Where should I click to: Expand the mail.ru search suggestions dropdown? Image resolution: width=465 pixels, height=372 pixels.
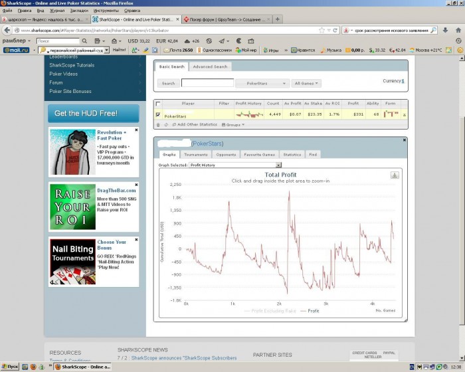click(107, 50)
